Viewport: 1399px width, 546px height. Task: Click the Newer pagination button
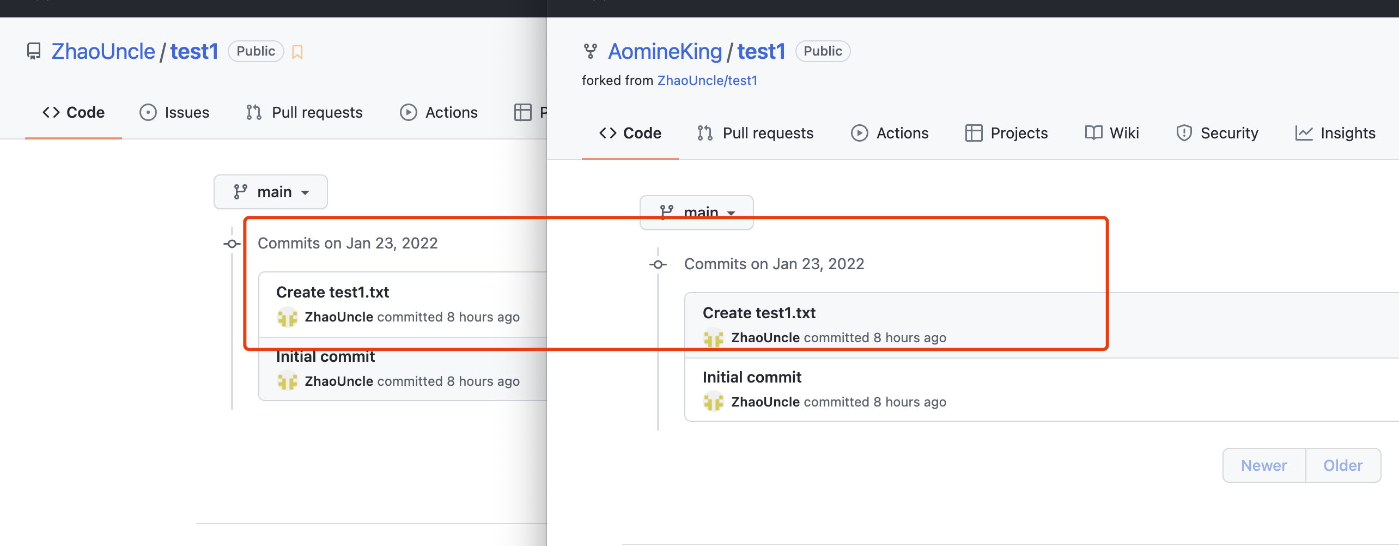tap(1264, 465)
